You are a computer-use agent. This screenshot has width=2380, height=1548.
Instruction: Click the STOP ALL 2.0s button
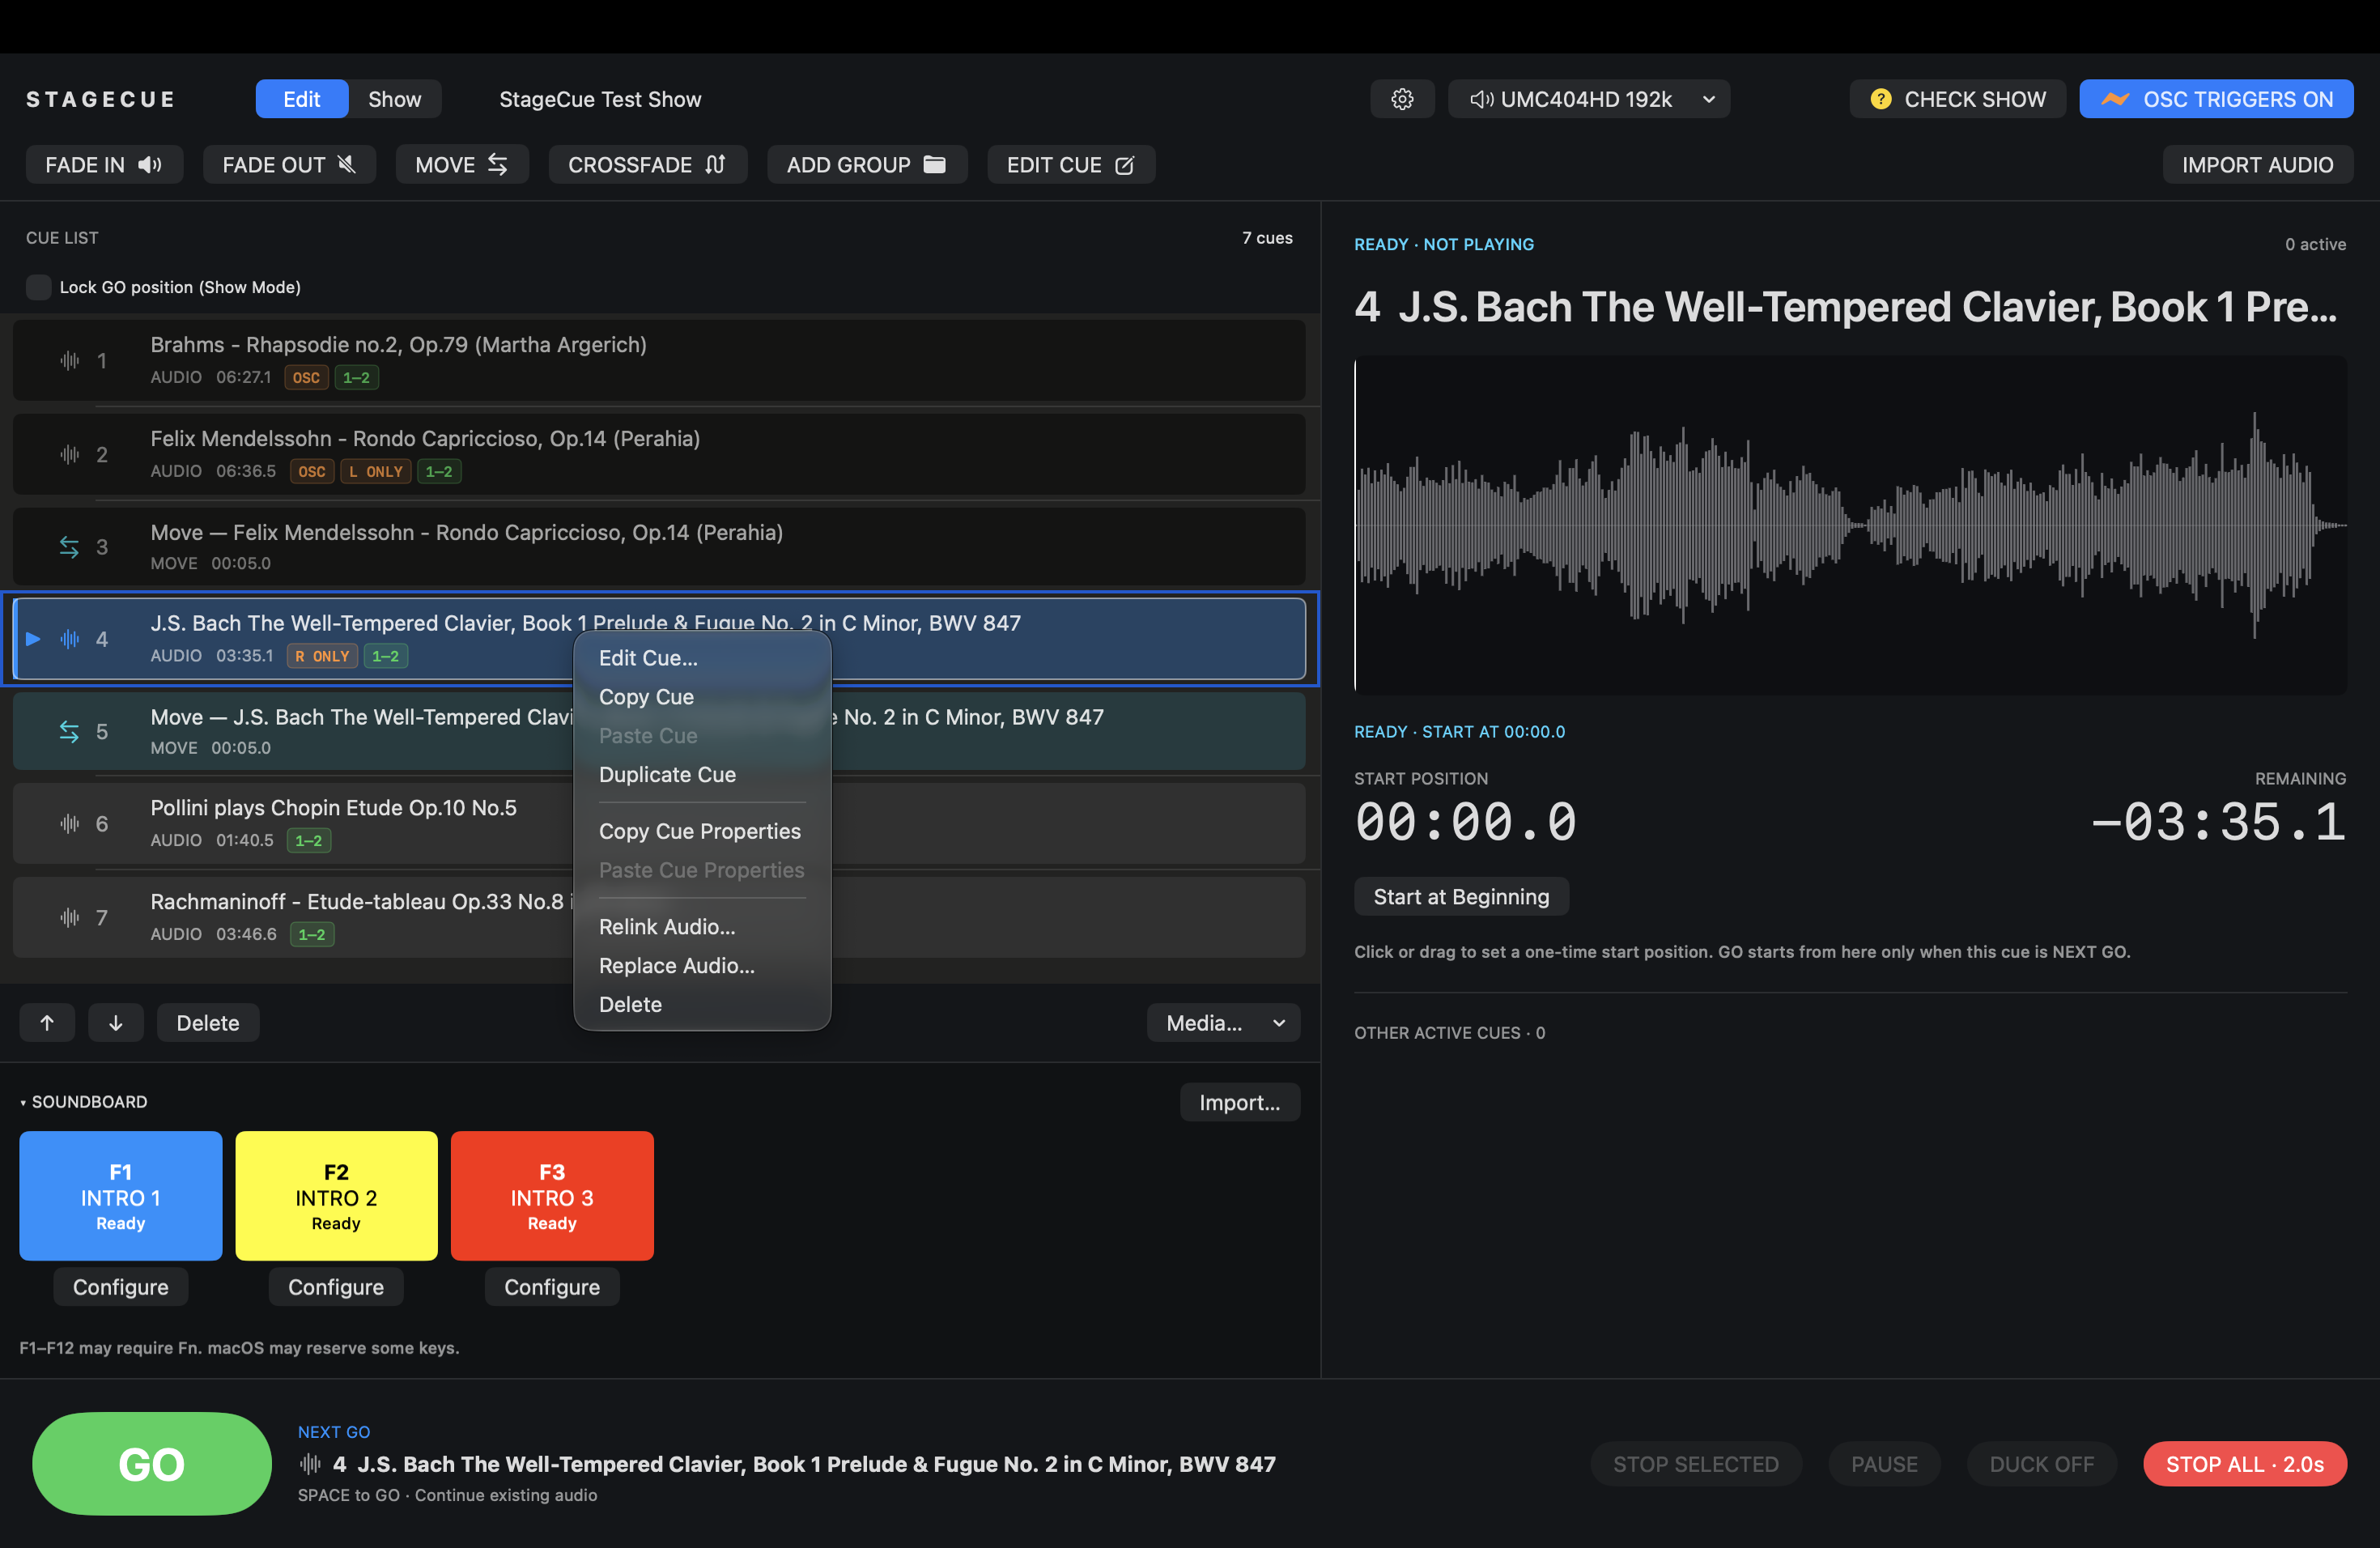click(2245, 1464)
